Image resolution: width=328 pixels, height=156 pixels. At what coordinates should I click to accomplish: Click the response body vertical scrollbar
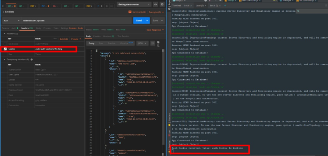(163, 97)
